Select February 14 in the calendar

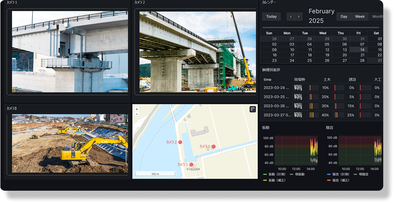[362, 50]
